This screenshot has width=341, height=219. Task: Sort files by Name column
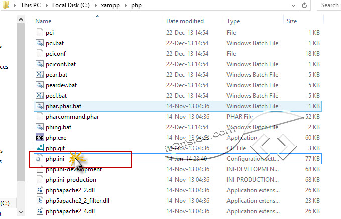coord(43,21)
